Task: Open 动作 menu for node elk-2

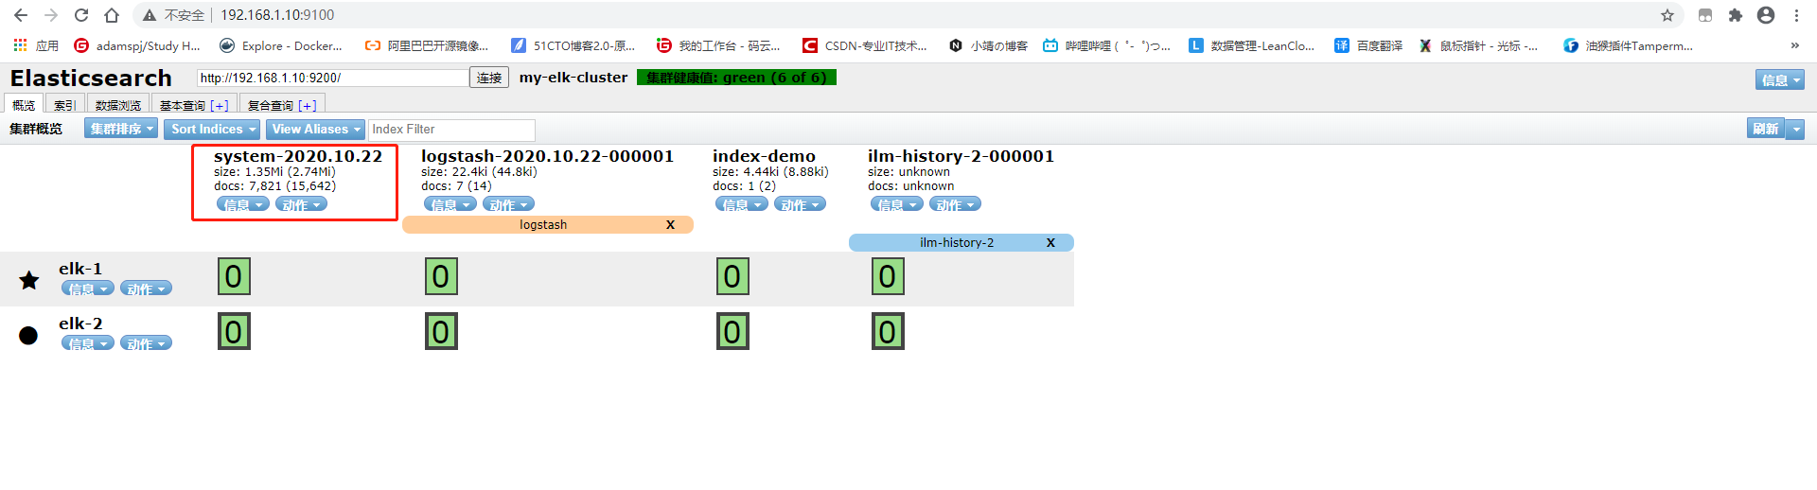Action: [x=146, y=343]
